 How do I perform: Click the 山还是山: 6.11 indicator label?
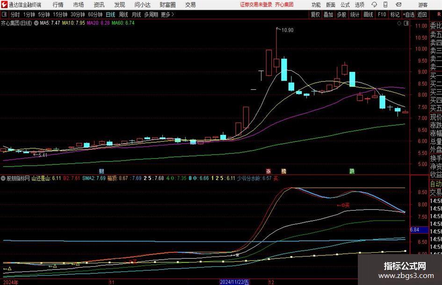46,178
